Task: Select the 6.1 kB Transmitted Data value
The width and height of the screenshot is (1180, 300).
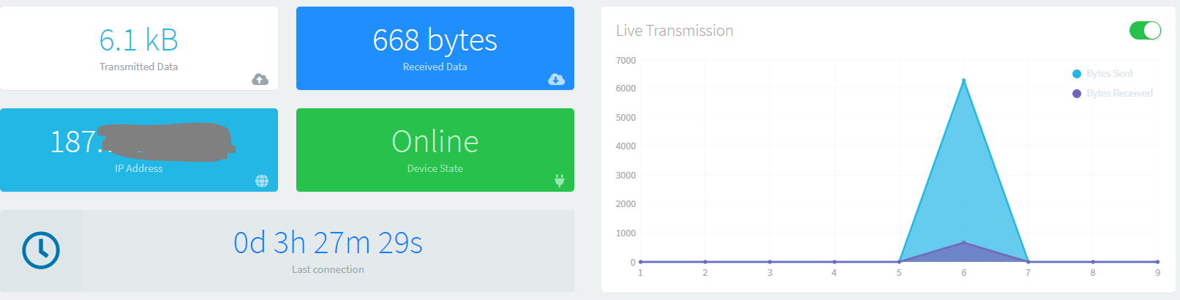Action: [x=139, y=40]
